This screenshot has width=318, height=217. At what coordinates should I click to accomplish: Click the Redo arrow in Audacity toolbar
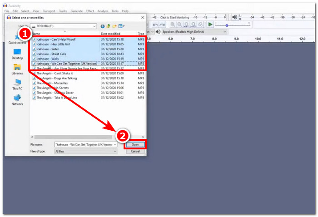(162, 25)
